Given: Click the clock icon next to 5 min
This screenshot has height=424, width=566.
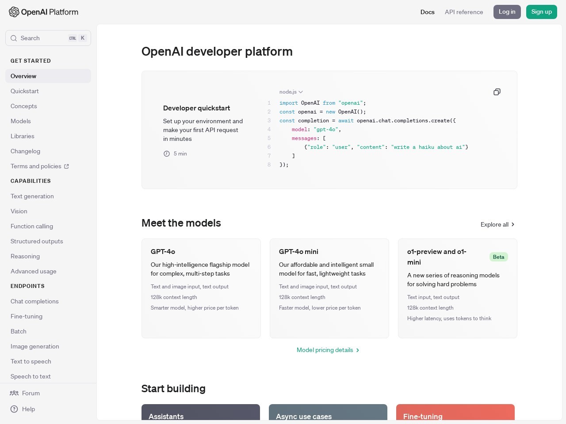Looking at the screenshot, I should click(x=167, y=154).
